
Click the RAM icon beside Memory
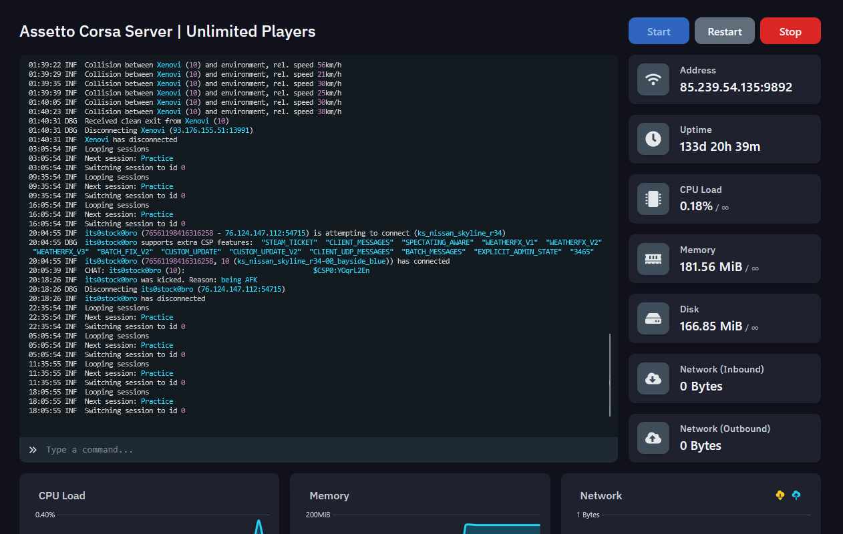653,259
